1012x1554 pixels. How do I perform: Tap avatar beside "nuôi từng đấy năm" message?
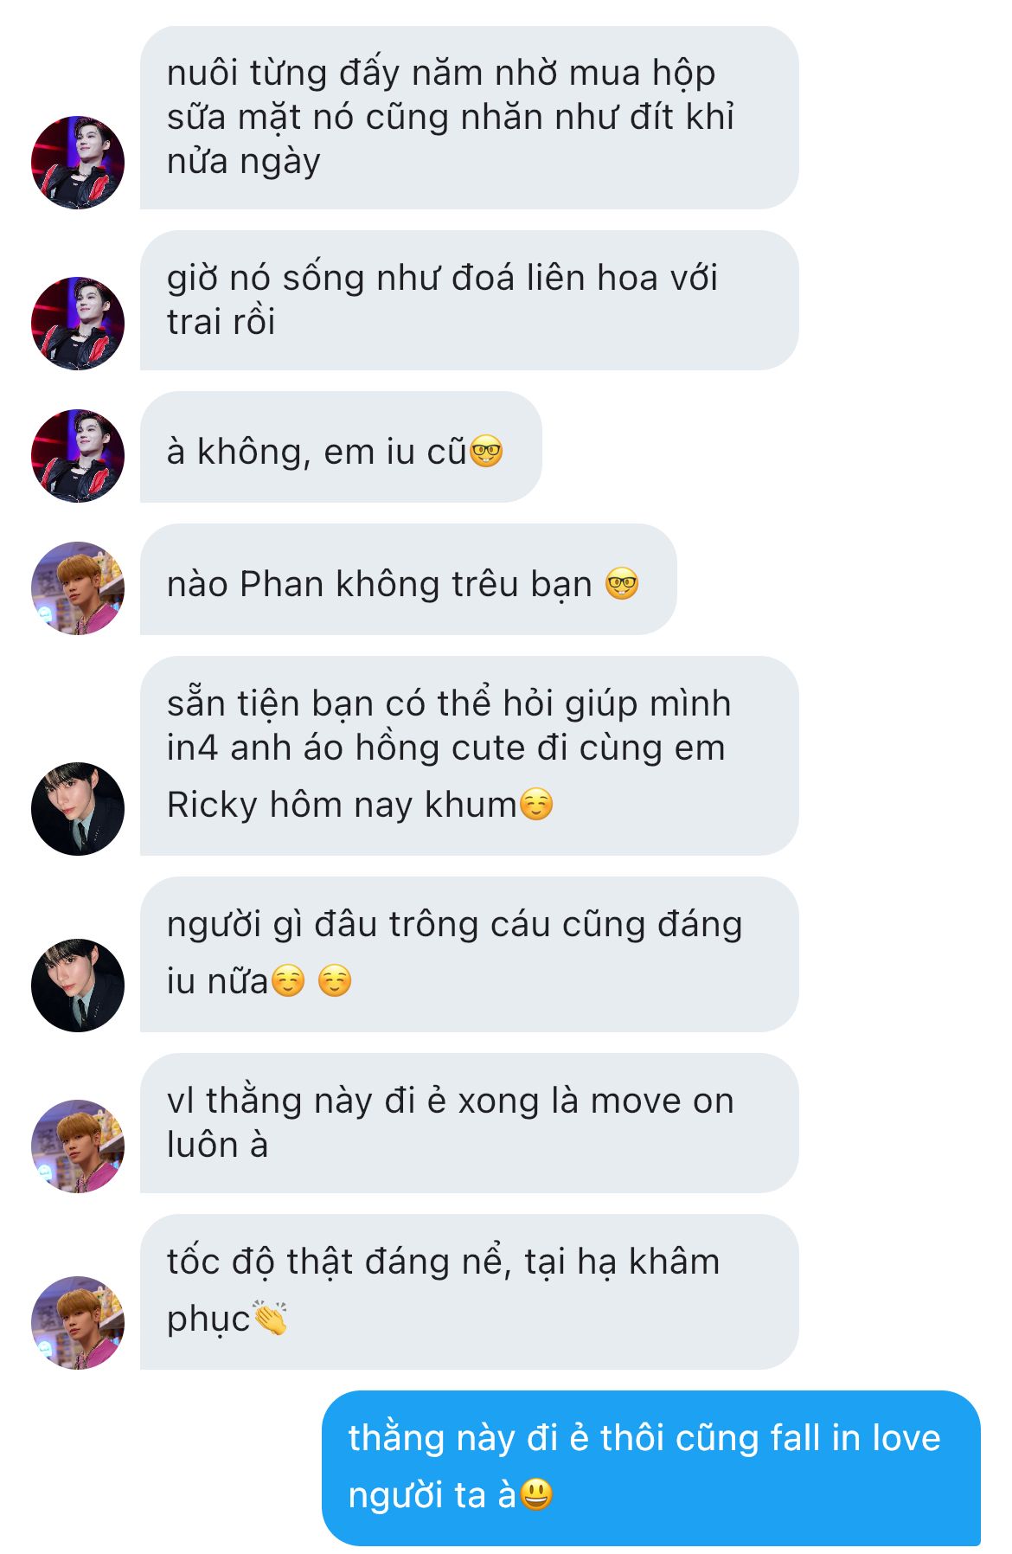78,163
